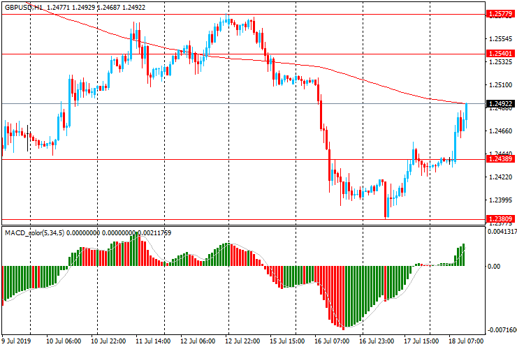Image resolution: width=517 pixels, height=349 pixels.
Task: Click the 16 Jul 07:00 time label
Action: 332,341
